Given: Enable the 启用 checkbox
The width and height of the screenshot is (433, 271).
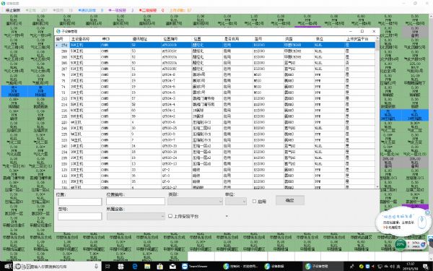Looking at the screenshot, I should pyautogui.click(x=254, y=202).
